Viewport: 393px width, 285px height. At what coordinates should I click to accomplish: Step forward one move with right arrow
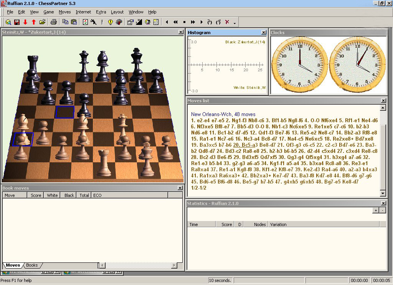coord(201,22)
